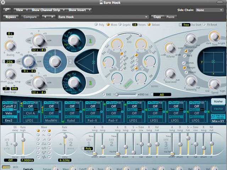Open Side Chain None dropdown
Viewport: 227px width, 170px height.
coord(209,10)
